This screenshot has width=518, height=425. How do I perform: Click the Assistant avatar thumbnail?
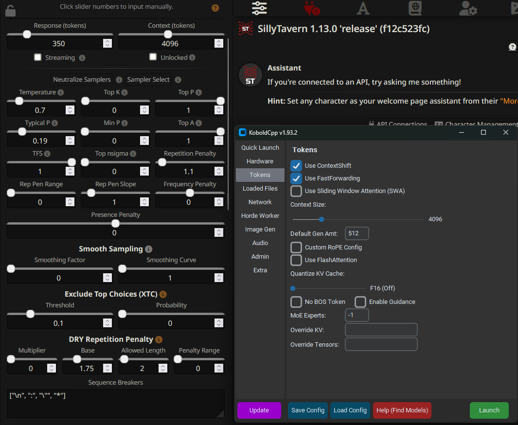[x=250, y=74]
